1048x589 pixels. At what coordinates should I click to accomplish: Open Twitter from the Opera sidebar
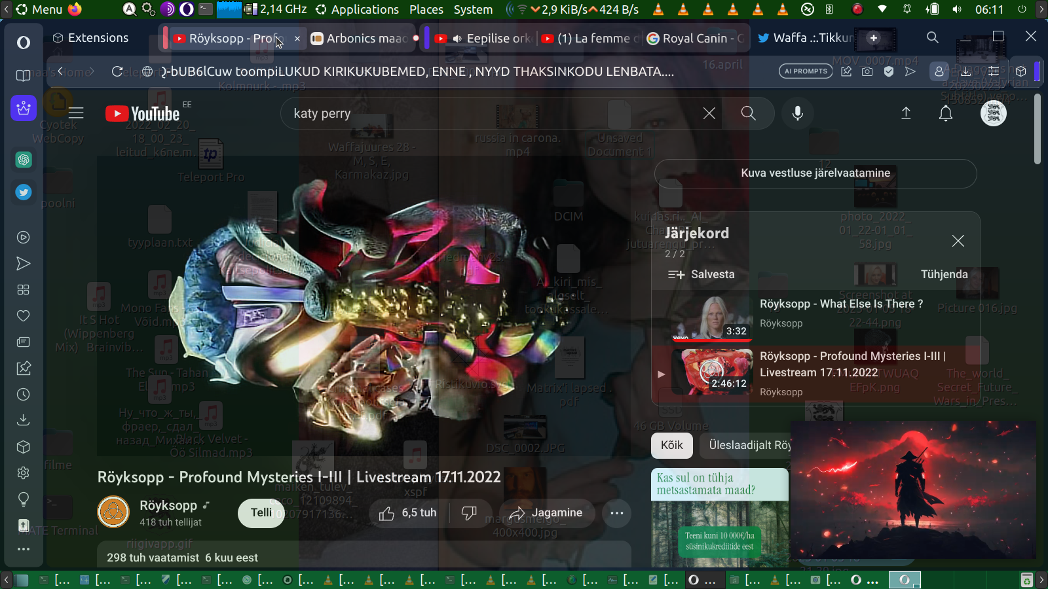(x=24, y=192)
